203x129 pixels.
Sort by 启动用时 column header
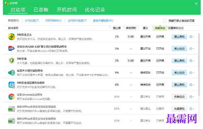click(131, 28)
